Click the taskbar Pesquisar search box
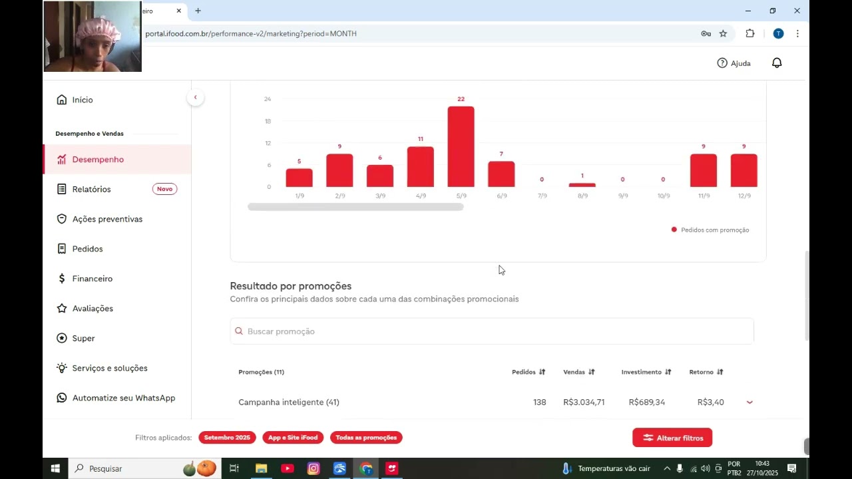852x479 pixels. pos(144,468)
